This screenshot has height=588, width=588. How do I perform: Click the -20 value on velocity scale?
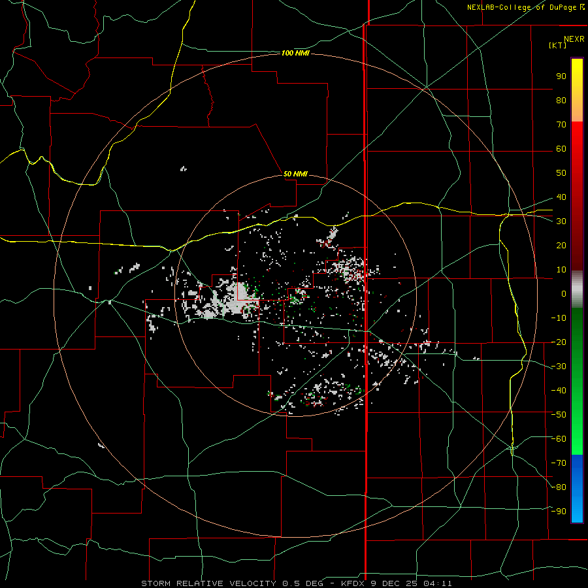click(559, 342)
